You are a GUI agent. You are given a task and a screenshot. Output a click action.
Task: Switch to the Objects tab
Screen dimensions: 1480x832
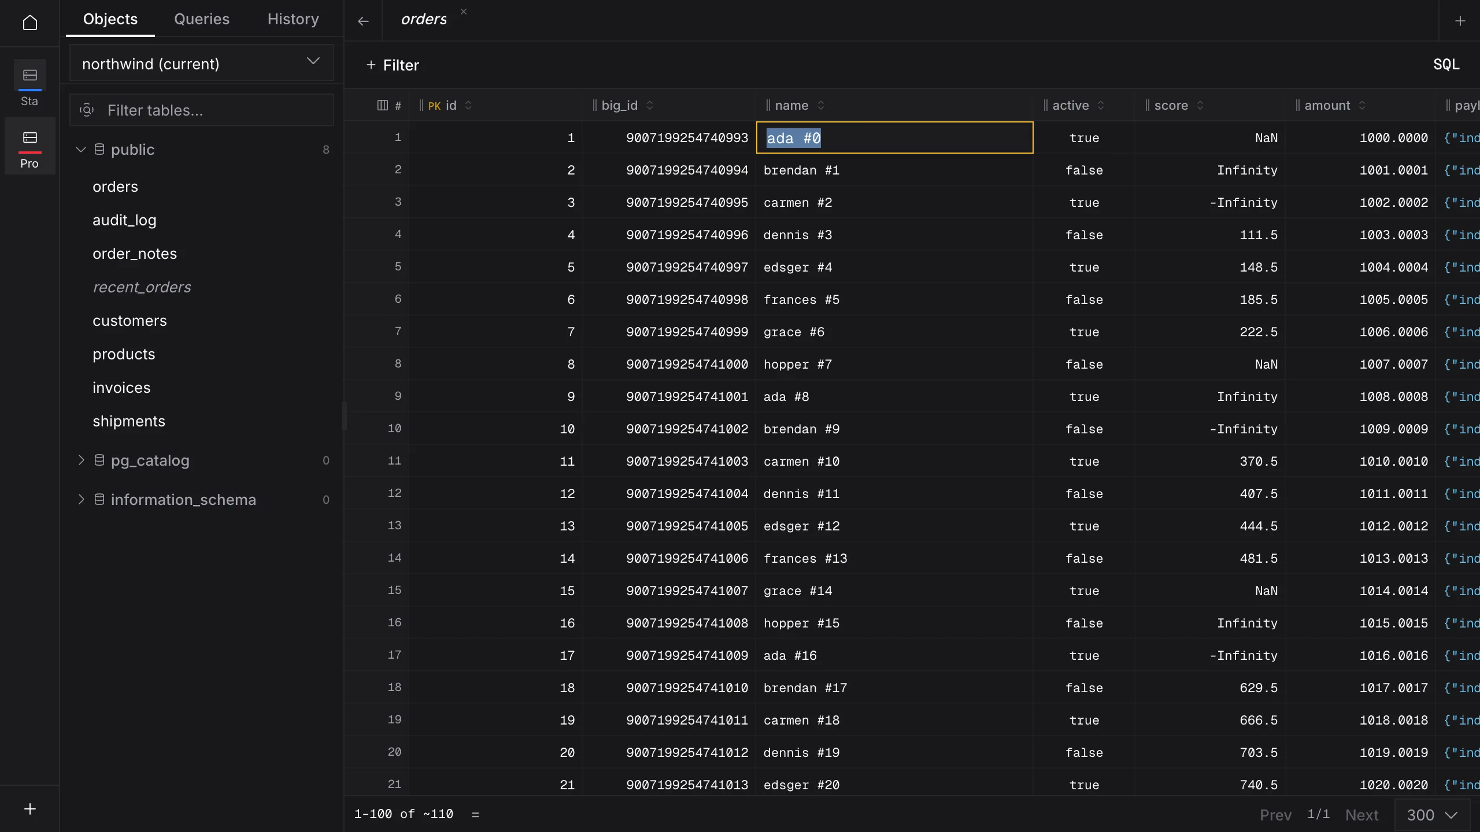110,19
